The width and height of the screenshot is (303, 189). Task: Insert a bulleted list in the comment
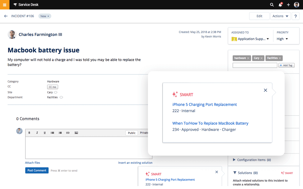coord(52,133)
